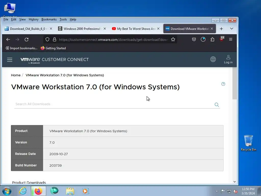Open a new tab with plus button

tap(221, 29)
